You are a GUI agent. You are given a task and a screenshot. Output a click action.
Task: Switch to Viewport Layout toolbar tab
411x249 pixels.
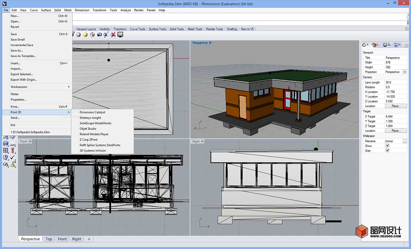click(x=86, y=29)
